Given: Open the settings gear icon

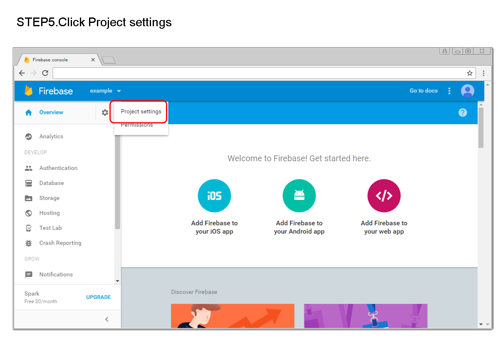Looking at the screenshot, I should 105,112.
